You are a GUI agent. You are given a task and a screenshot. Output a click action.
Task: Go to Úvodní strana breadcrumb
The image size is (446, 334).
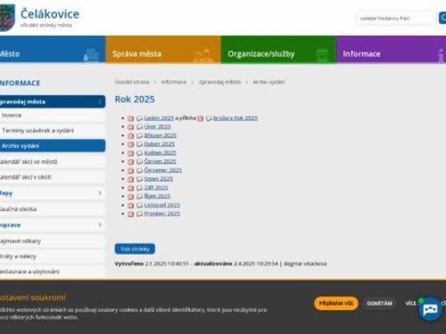[x=132, y=82]
